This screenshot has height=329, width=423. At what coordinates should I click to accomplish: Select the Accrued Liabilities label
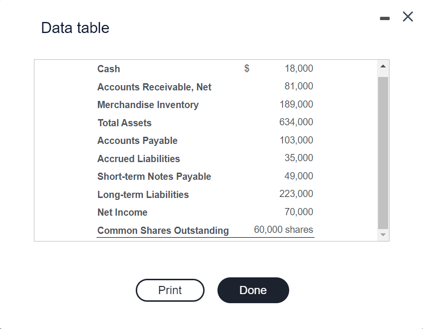tap(139, 159)
